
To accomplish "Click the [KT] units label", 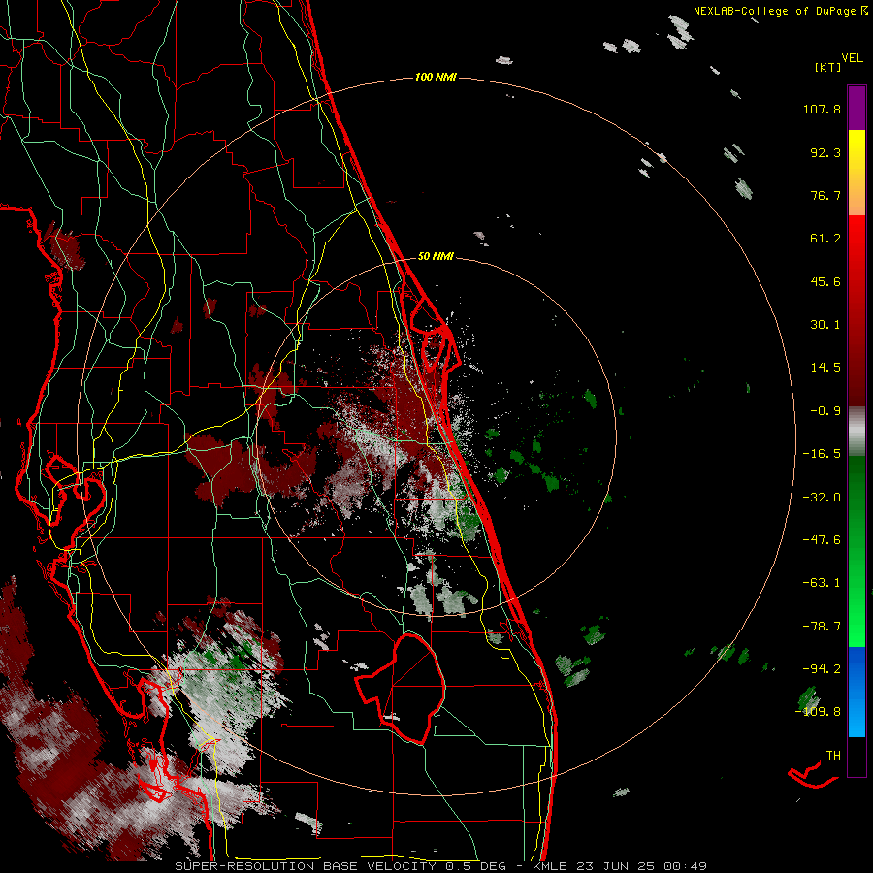I will point(828,67).
